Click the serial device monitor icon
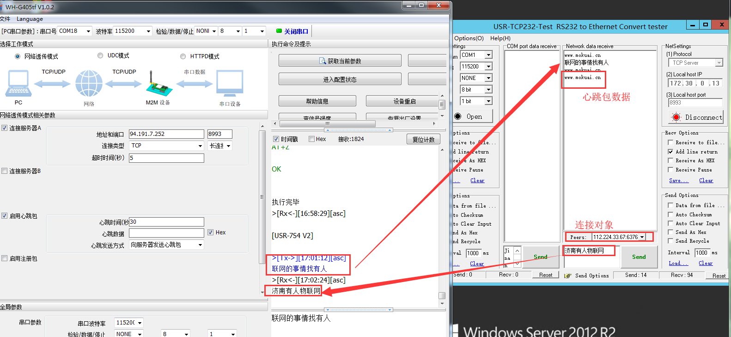The height and width of the screenshot is (337, 731). 230,84
